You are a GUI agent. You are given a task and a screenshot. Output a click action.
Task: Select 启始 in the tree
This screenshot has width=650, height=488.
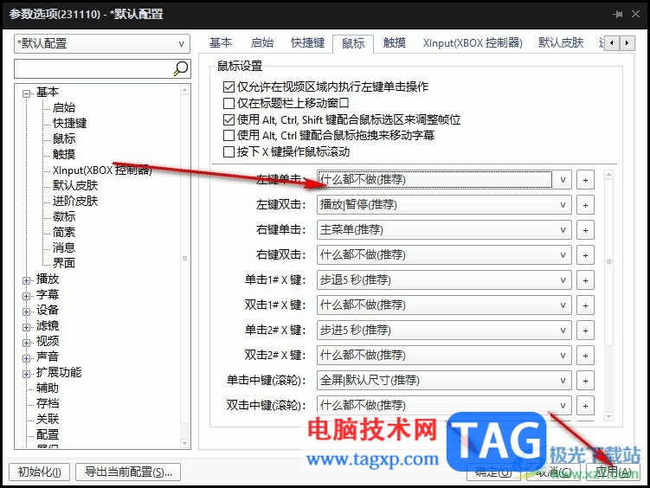[x=64, y=107]
